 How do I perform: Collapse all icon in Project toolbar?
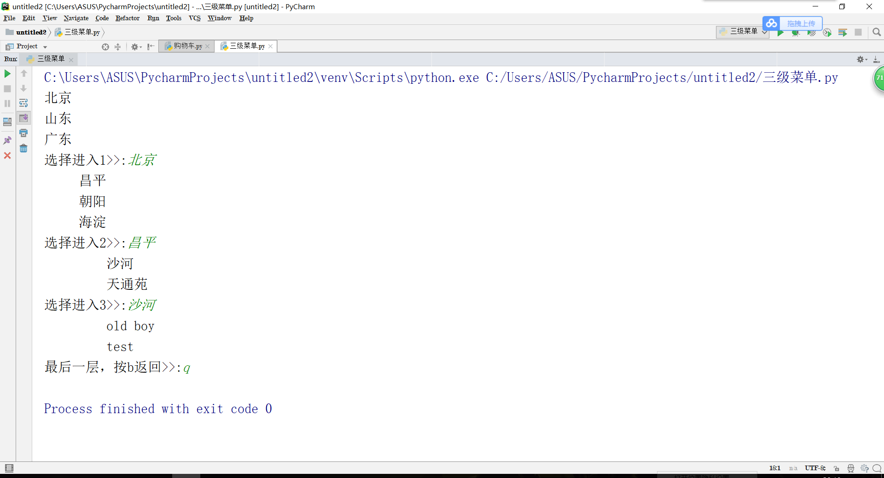pyautogui.click(x=117, y=47)
